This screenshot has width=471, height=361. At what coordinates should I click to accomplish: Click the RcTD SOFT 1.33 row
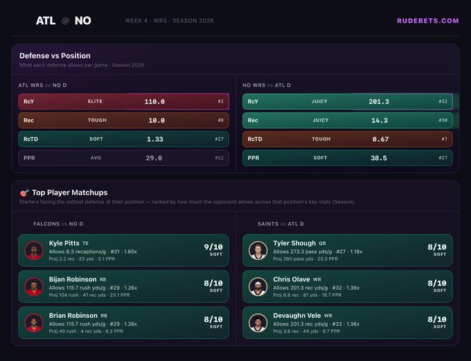(123, 139)
